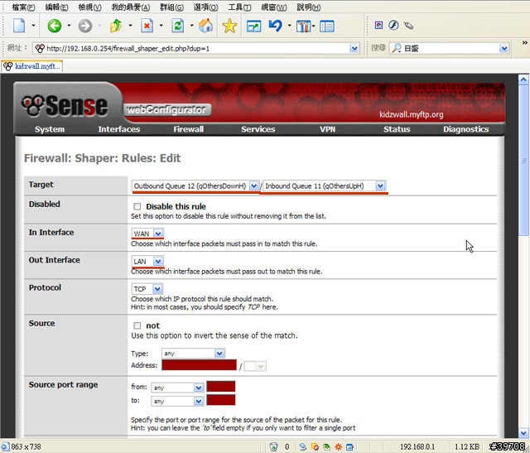Open the Source Type any dropdown

click(193, 354)
